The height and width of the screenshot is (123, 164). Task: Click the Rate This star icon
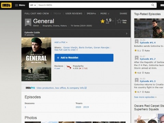(x=119, y=21)
